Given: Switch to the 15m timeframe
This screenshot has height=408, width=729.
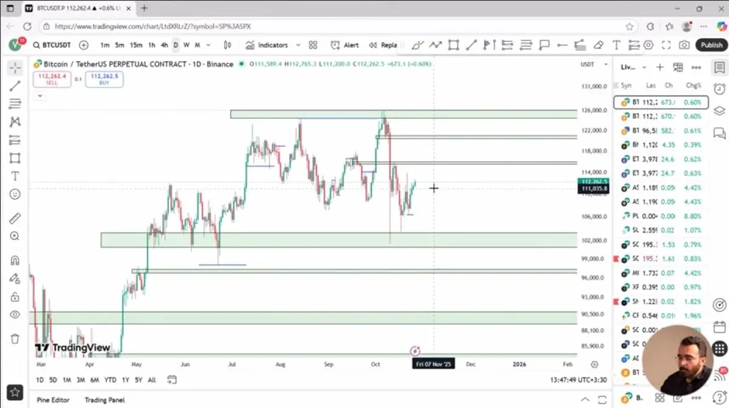Looking at the screenshot, I should (136, 45).
